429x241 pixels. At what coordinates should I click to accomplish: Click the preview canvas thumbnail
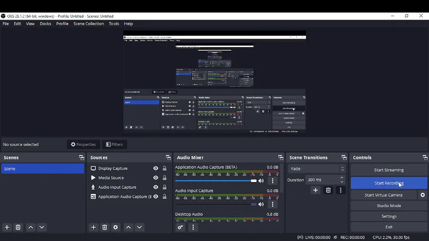point(214,82)
